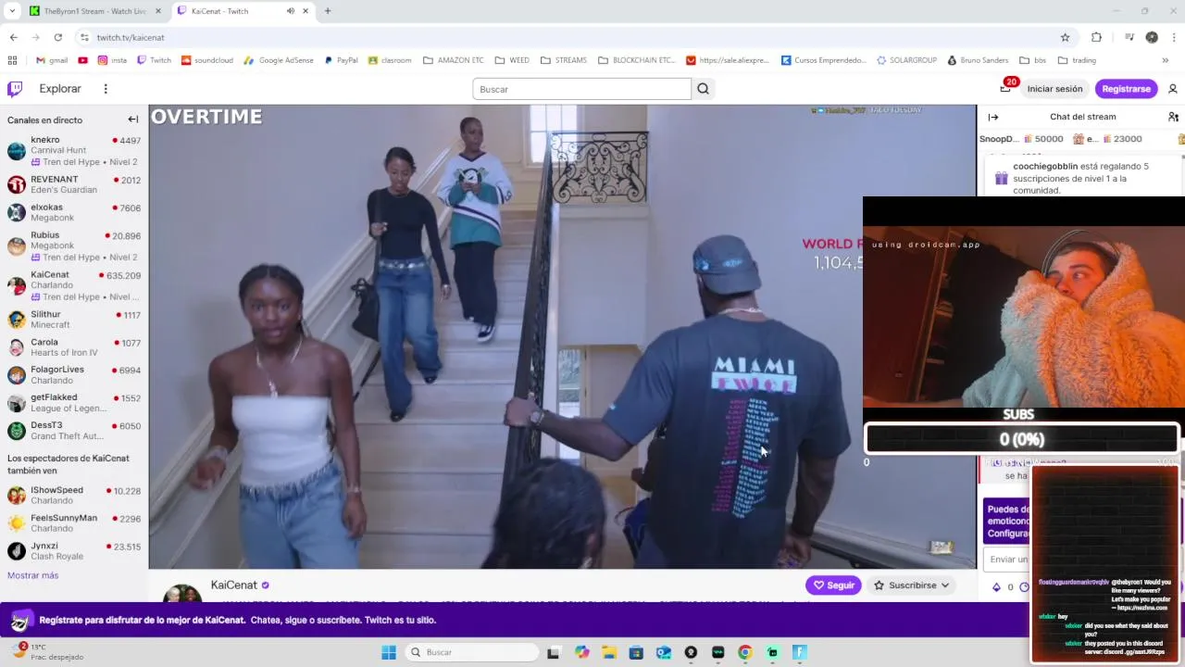Open knekro channel in sidebar
This screenshot has width=1185, height=667.
tap(74, 150)
